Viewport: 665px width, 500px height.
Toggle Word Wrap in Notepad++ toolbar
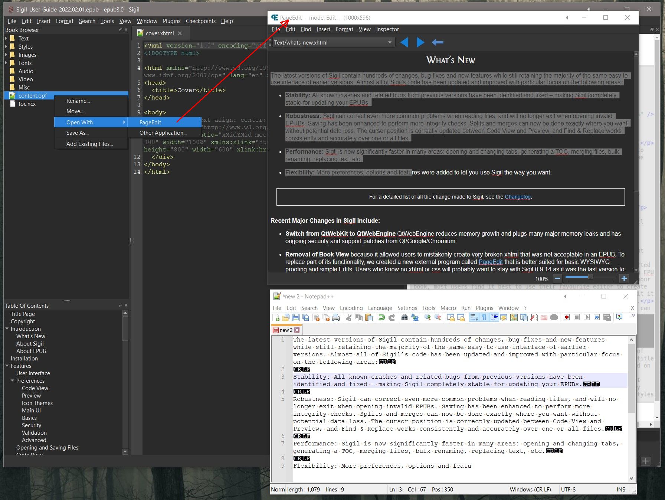pyautogui.click(x=474, y=317)
